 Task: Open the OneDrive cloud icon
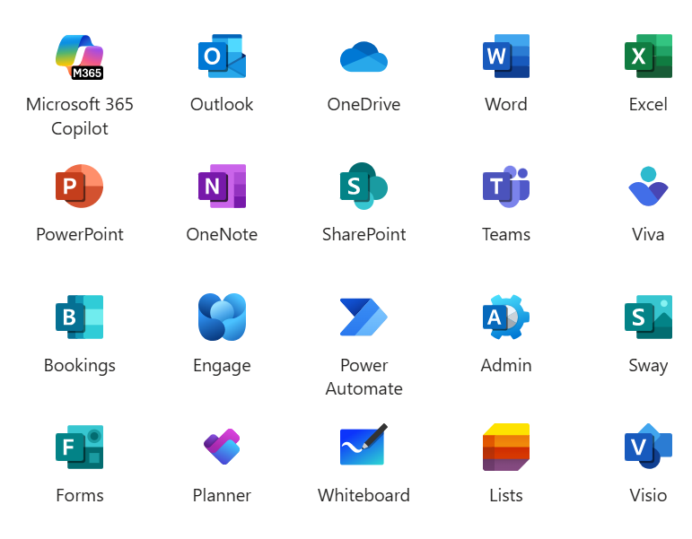[364, 57]
